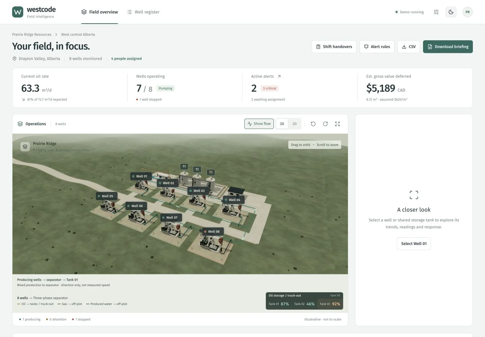
Task: Open Shift handovers
Action: coord(334,47)
